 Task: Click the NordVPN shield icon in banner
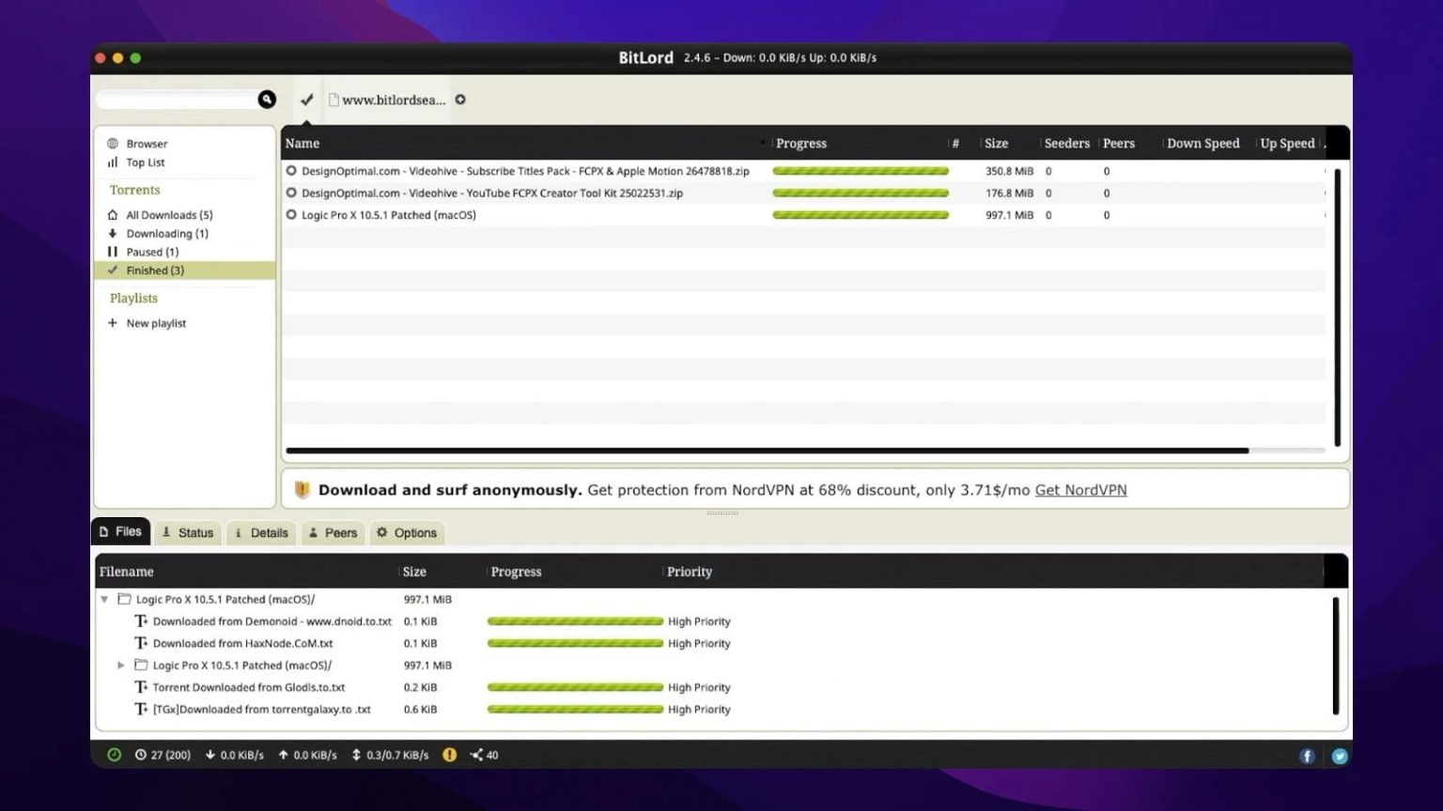coord(301,489)
